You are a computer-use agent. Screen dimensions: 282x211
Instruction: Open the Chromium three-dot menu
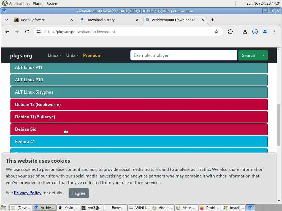click(275, 32)
